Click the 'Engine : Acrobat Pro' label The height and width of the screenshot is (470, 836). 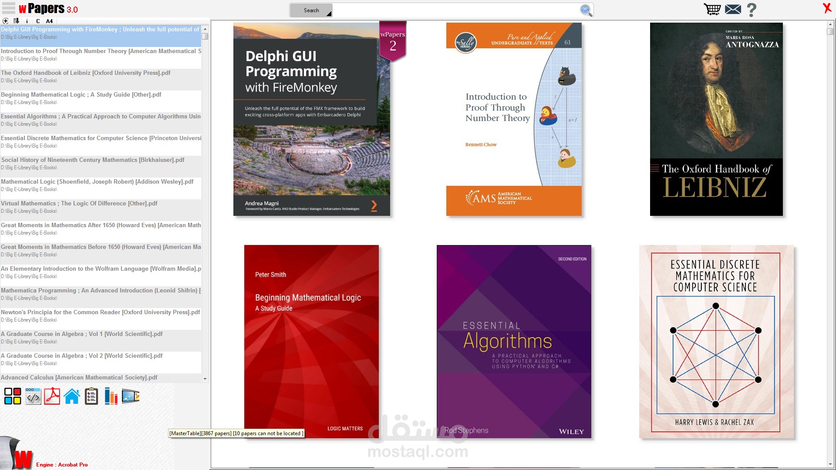point(62,465)
